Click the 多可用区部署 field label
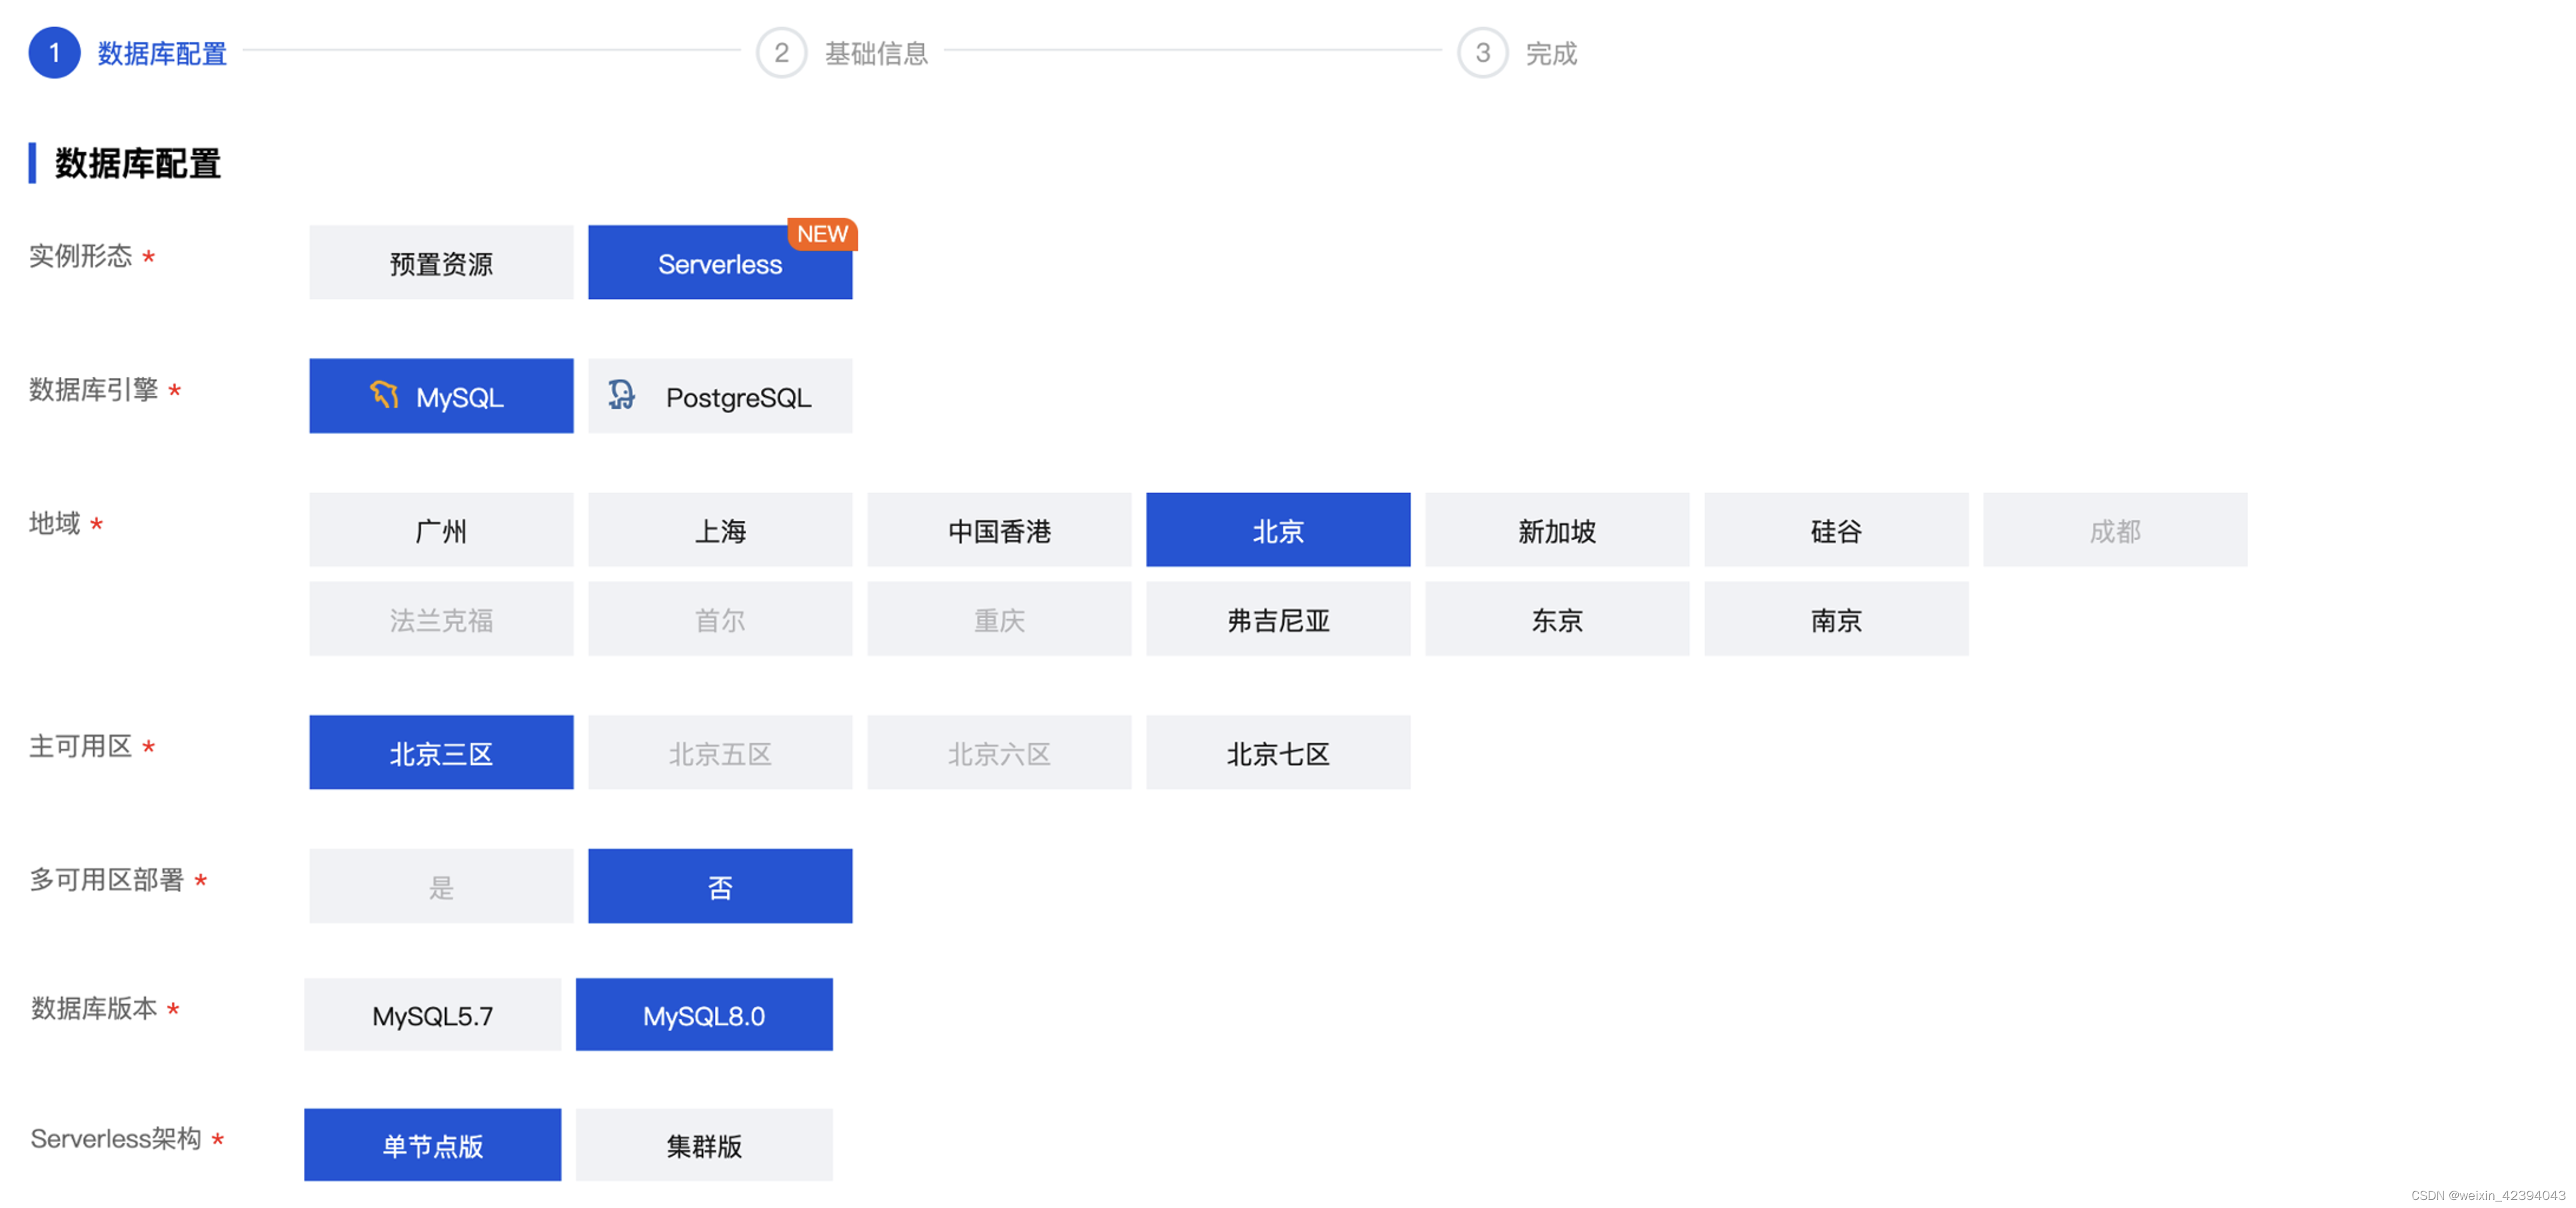This screenshot has width=2576, height=1208. click(x=106, y=880)
